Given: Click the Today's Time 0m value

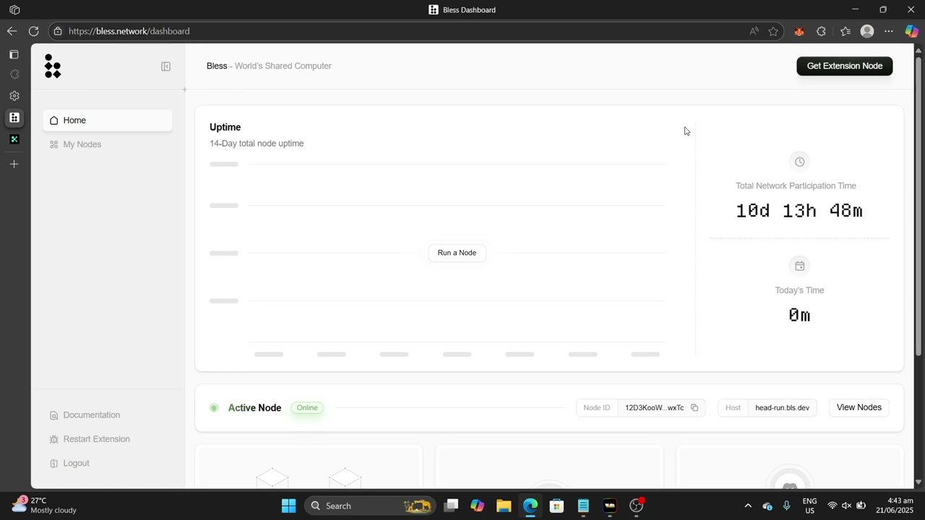Looking at the screenshot, I should [x=799, y=315].
